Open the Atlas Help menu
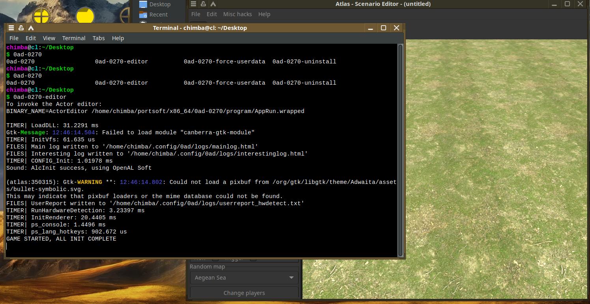Viewport: 590px width, 304px height. tap(264, 14)
